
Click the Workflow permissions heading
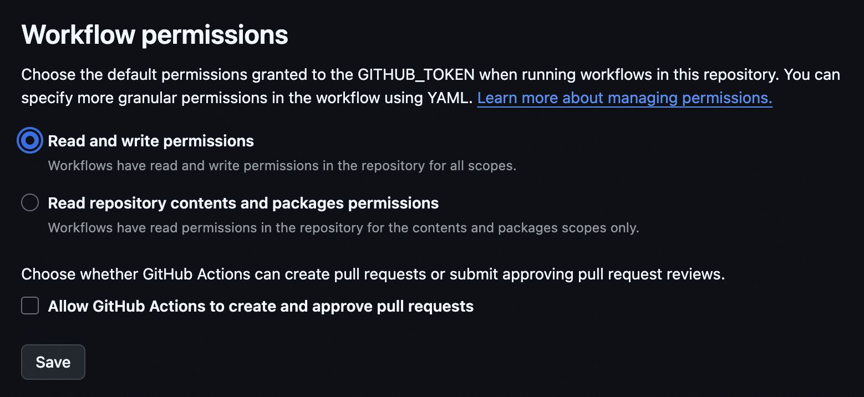(x=154, y=34)
